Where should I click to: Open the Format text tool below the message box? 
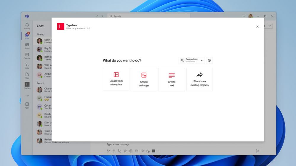pyautogui.click(x=108, y=151)
